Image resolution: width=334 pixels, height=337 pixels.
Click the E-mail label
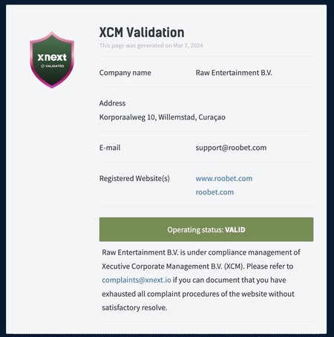coord(110,148)
